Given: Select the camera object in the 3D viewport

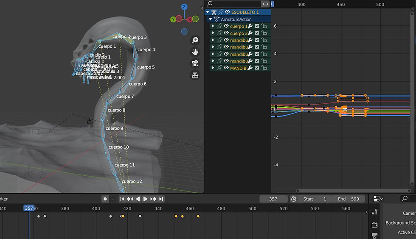Looking at the screenshot, I should point(90,122).
